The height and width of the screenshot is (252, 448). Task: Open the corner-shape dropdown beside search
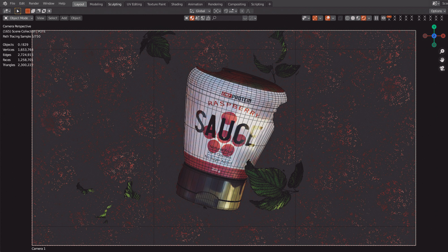pos(253,18)
